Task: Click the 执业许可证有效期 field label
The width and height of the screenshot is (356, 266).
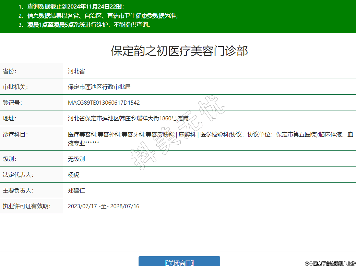Action: pyautogui.click(x=26, y=206)
